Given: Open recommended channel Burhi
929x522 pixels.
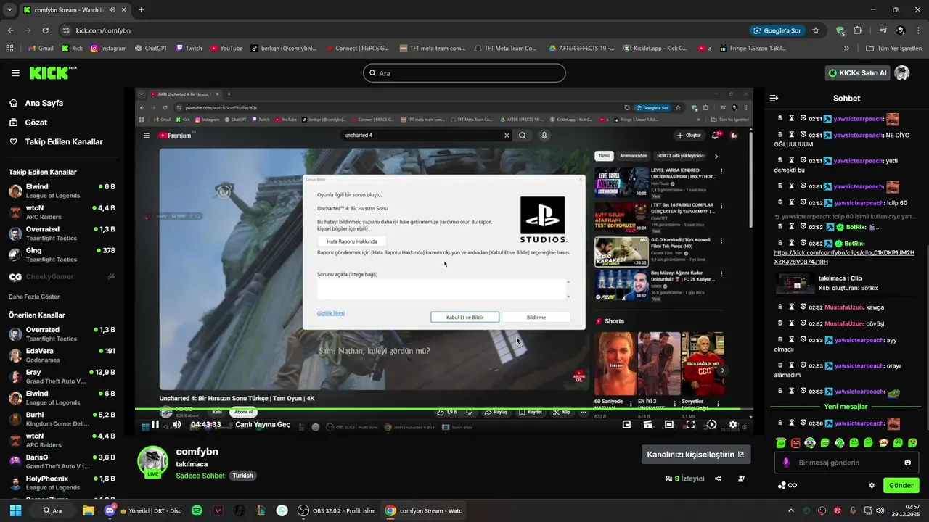Looking at the screenshot, I should click(62, 419).
